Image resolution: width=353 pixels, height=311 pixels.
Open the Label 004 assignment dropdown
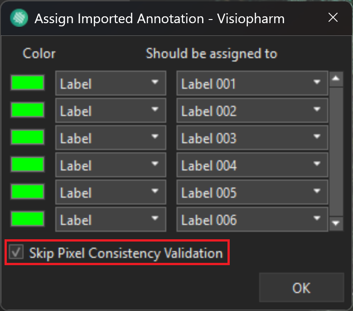tap(251, 165)
